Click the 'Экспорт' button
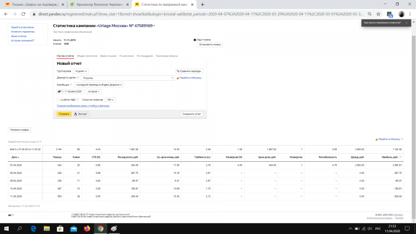 (x=81, y=114)
